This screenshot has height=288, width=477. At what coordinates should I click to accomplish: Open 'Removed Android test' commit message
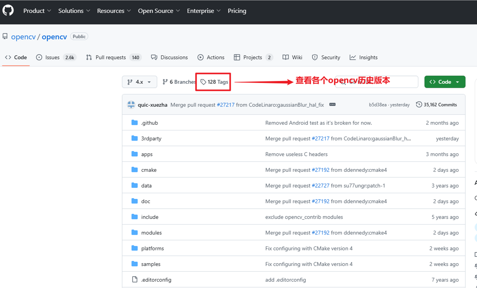point(319,123)
